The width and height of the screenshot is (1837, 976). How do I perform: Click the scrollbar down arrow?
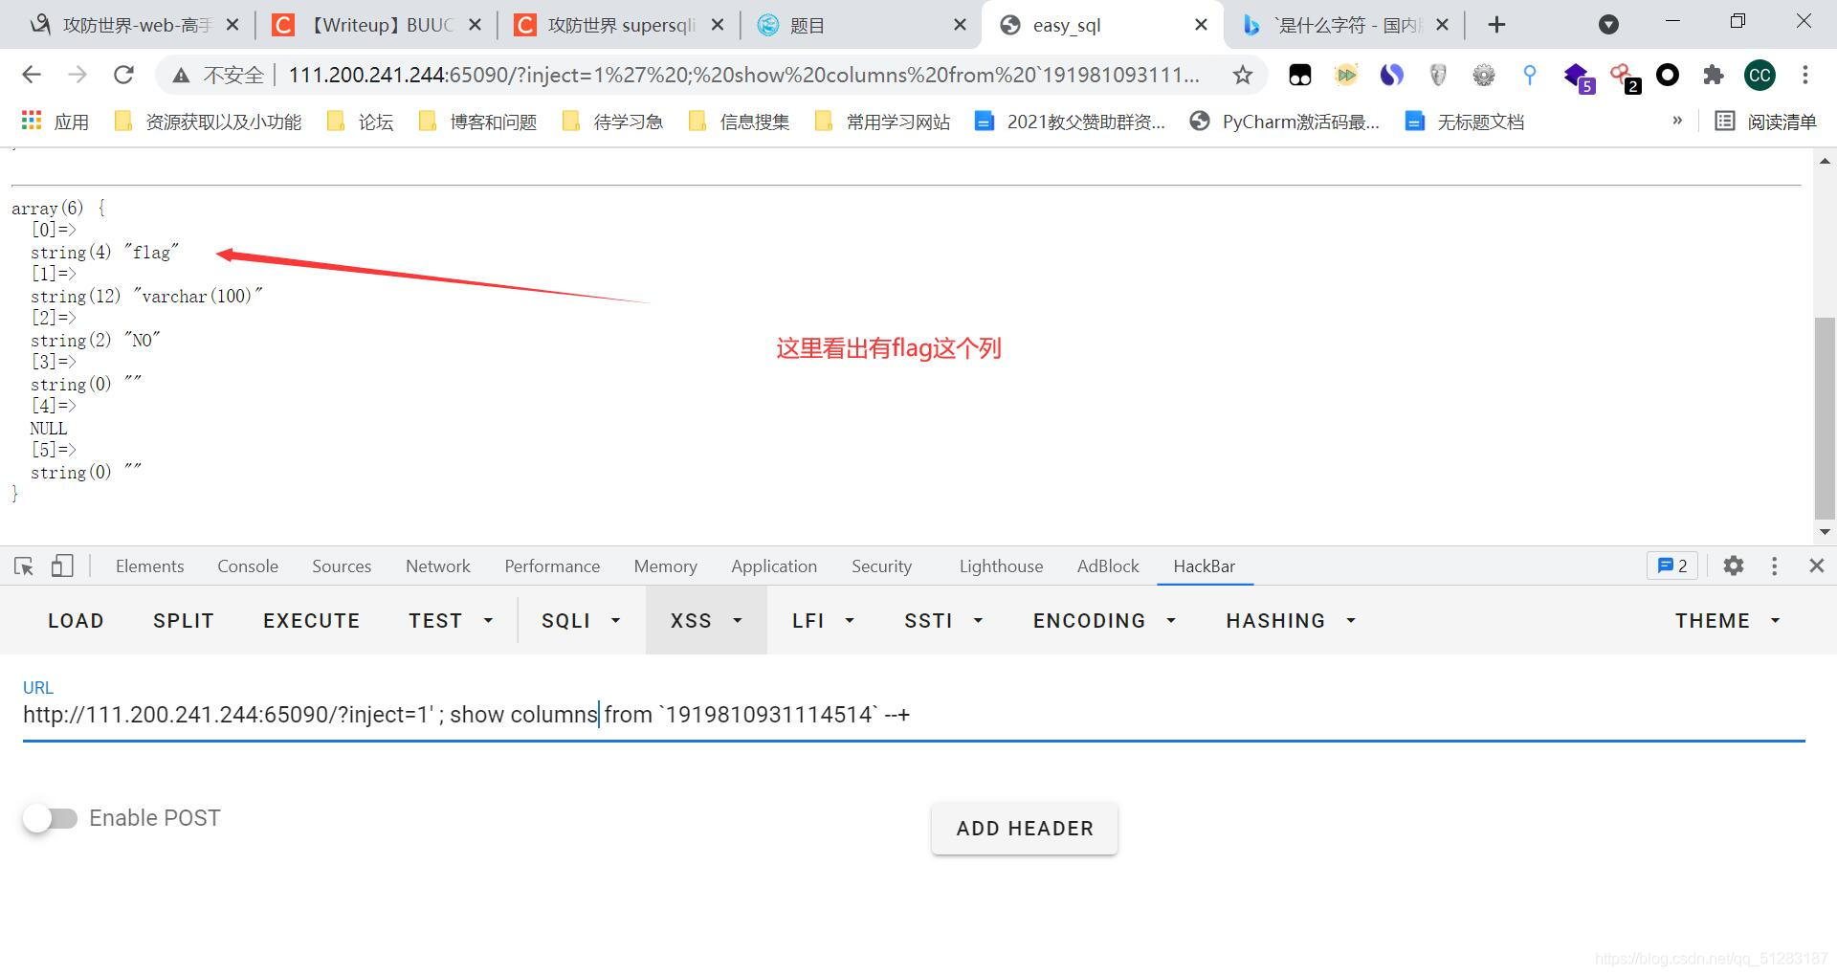tap(1825, 532)
